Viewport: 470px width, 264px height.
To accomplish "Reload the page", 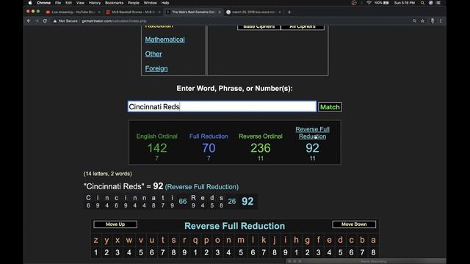I will [45, 21].
